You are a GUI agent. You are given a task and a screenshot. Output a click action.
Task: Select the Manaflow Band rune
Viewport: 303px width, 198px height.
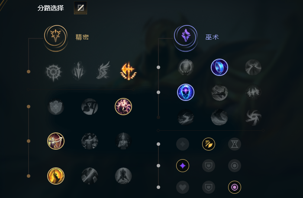(x=219, y=67)
